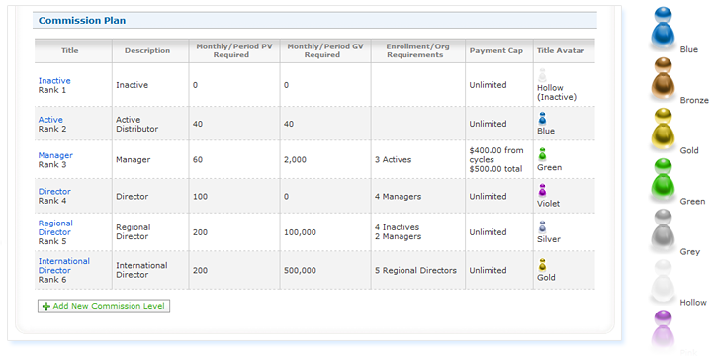Screen dimensions: 715x358
Task: Click the large Blue avatar icon
Action: point(663,28)
